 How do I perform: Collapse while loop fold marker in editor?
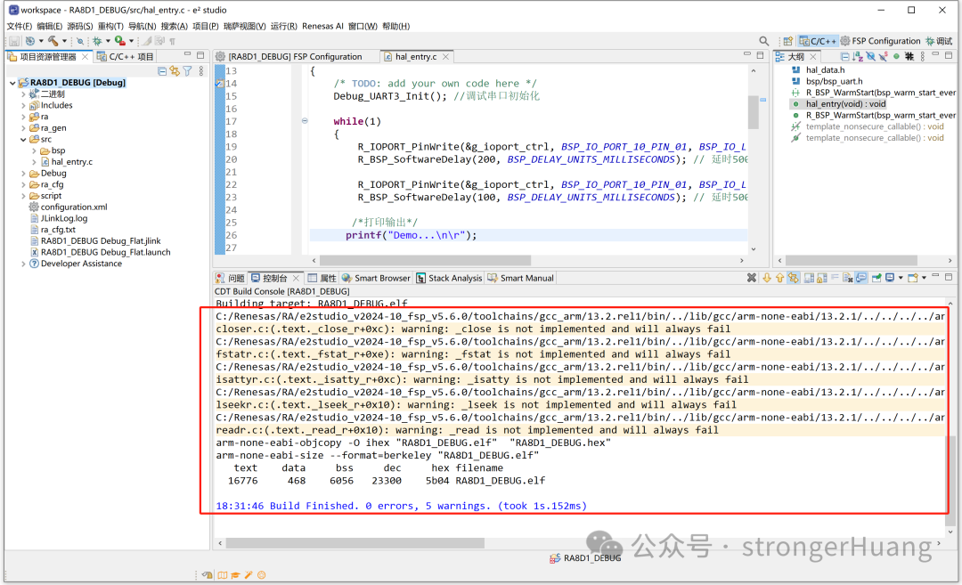[305, 121]
